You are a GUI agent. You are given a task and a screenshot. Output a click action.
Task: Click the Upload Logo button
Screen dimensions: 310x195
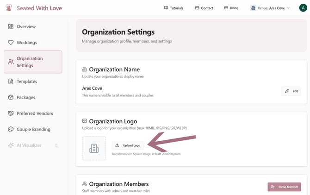click(128, 145)
